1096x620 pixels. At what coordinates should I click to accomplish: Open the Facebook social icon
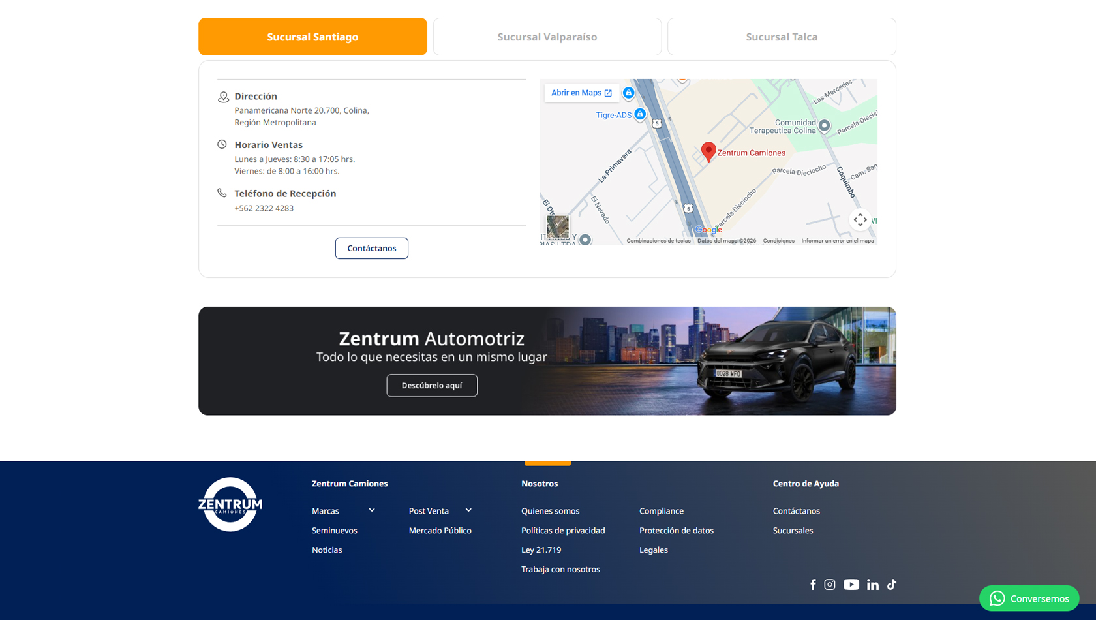(813, 585)
